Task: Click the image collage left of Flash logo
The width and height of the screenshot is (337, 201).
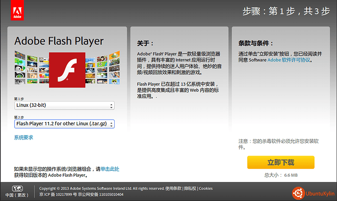Action: [x=31, y=67]
